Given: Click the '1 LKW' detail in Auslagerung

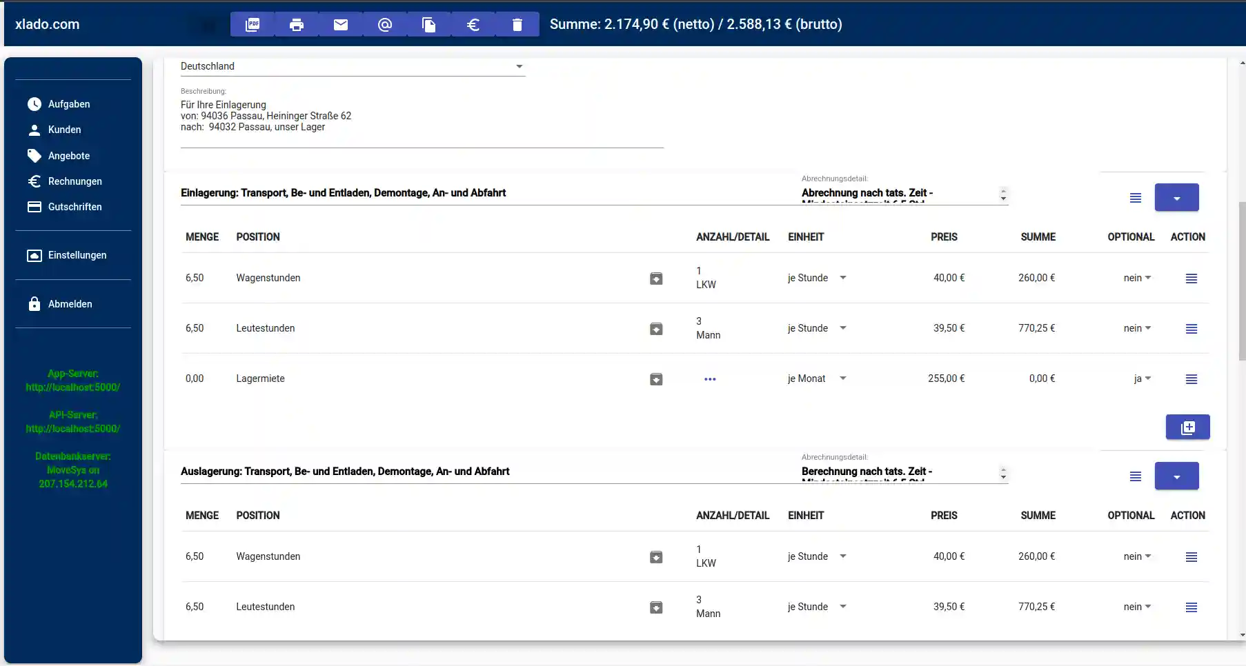Looking at the screenshot, I should 706,556.
